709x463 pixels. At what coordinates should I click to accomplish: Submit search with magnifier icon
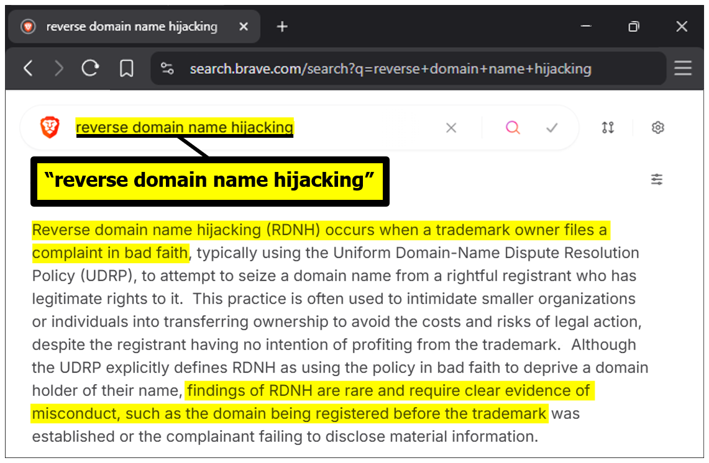[513, 128]
